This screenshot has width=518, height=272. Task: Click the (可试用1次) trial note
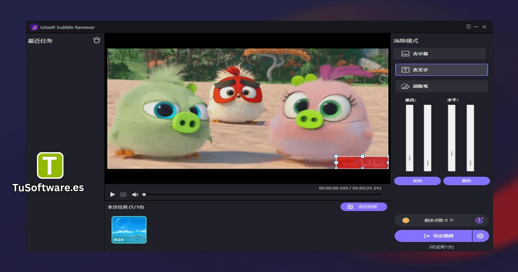pyautogui.click(x=442, y=247)
